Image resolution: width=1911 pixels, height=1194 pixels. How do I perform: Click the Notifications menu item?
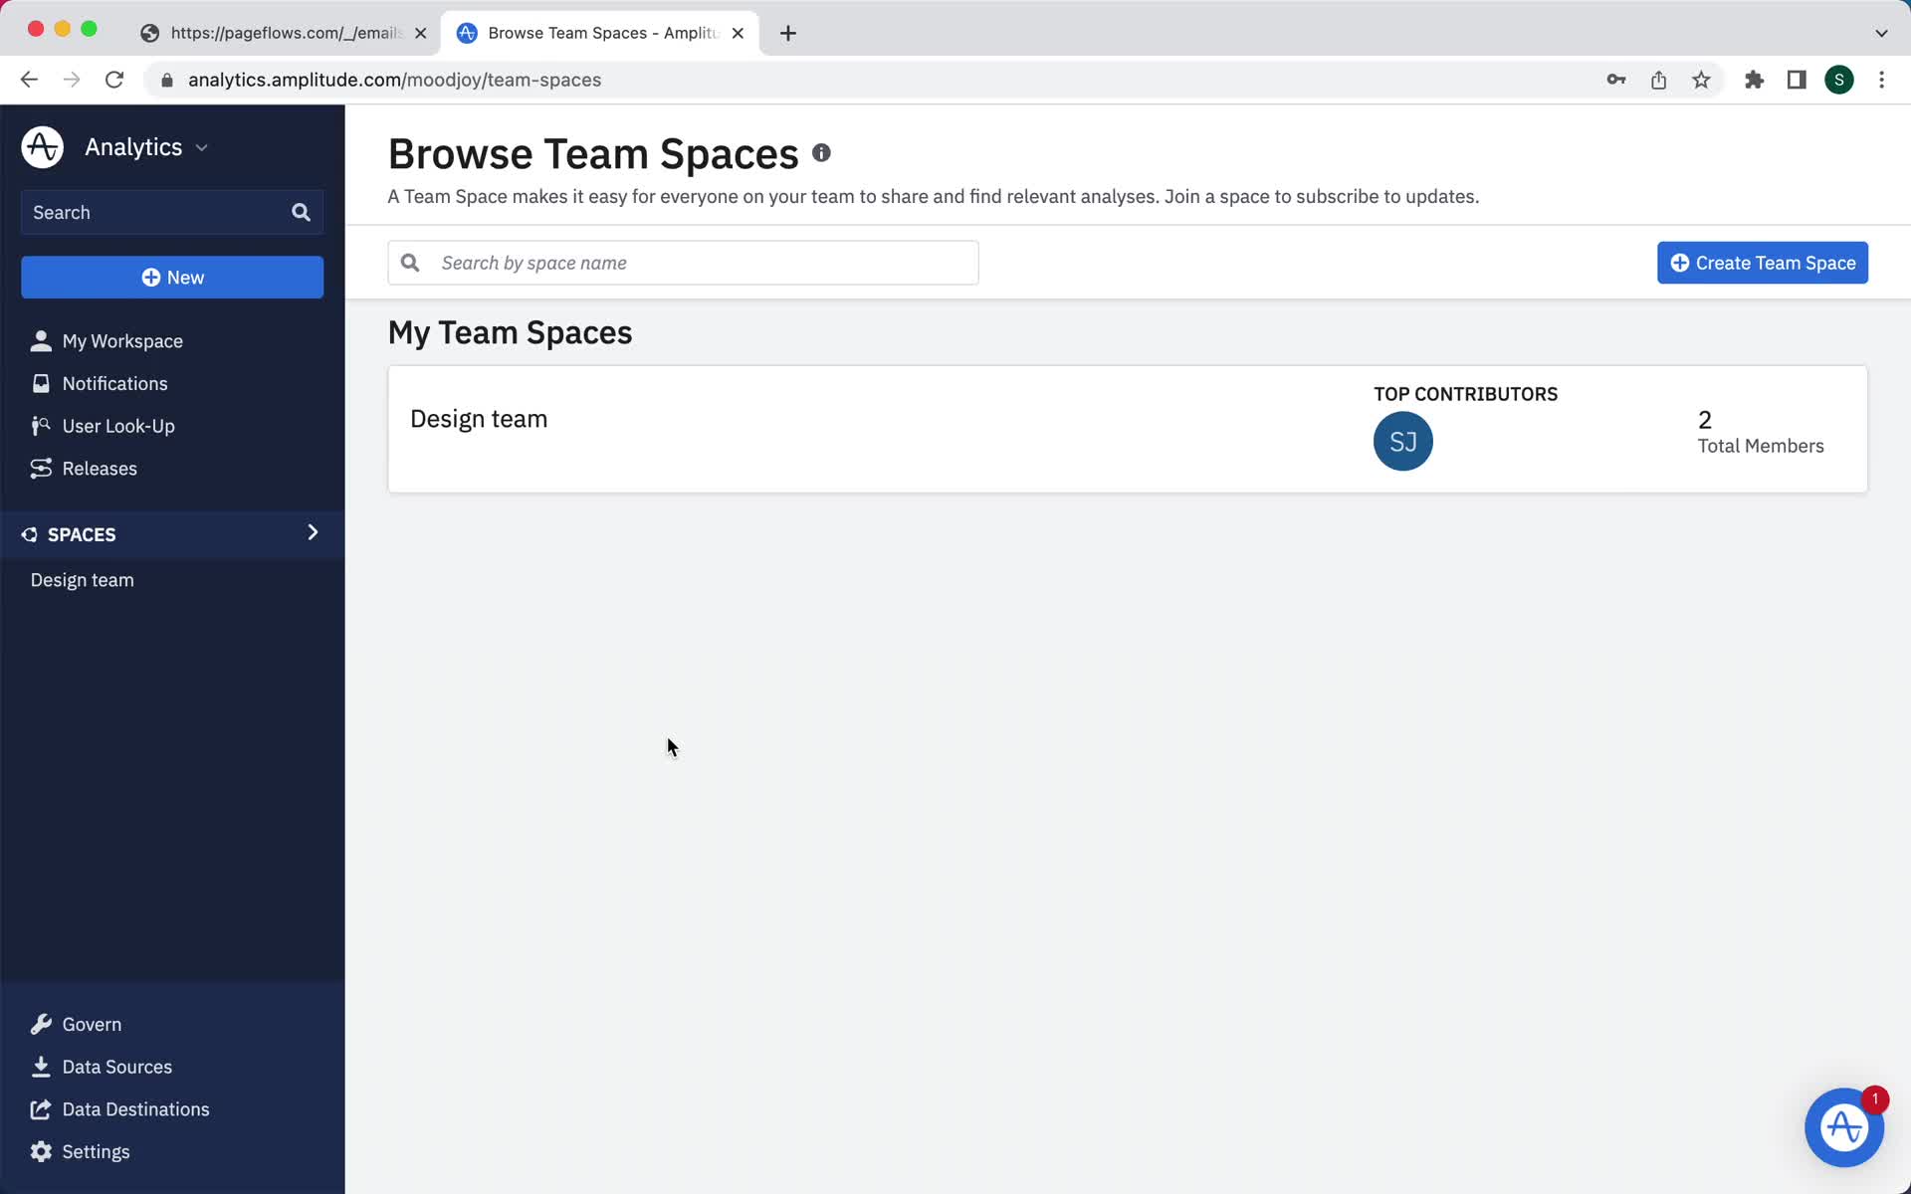pos(115,382)
